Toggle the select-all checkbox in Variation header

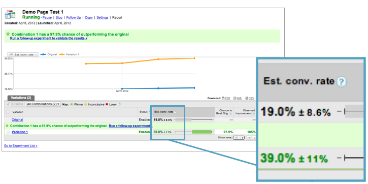click(8, 112)
